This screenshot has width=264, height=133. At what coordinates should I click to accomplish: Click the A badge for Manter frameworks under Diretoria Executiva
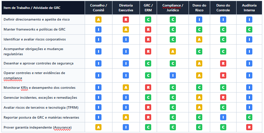point(126,29)
